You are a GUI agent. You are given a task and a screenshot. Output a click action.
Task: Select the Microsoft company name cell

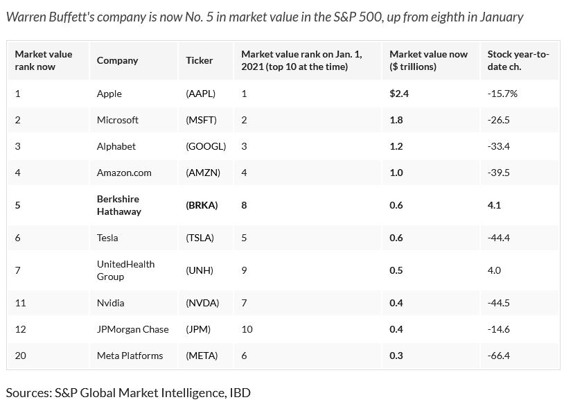(118, 120)
